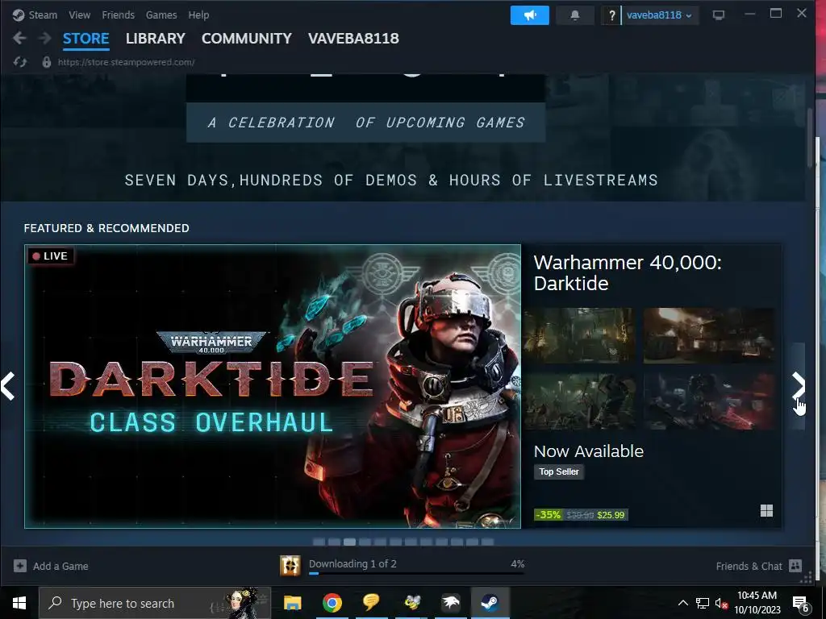The height and width of the screenshot is (619, 826).
Task: Open the notifications bell
Action: pyautogui.click(x=574, y=15)
